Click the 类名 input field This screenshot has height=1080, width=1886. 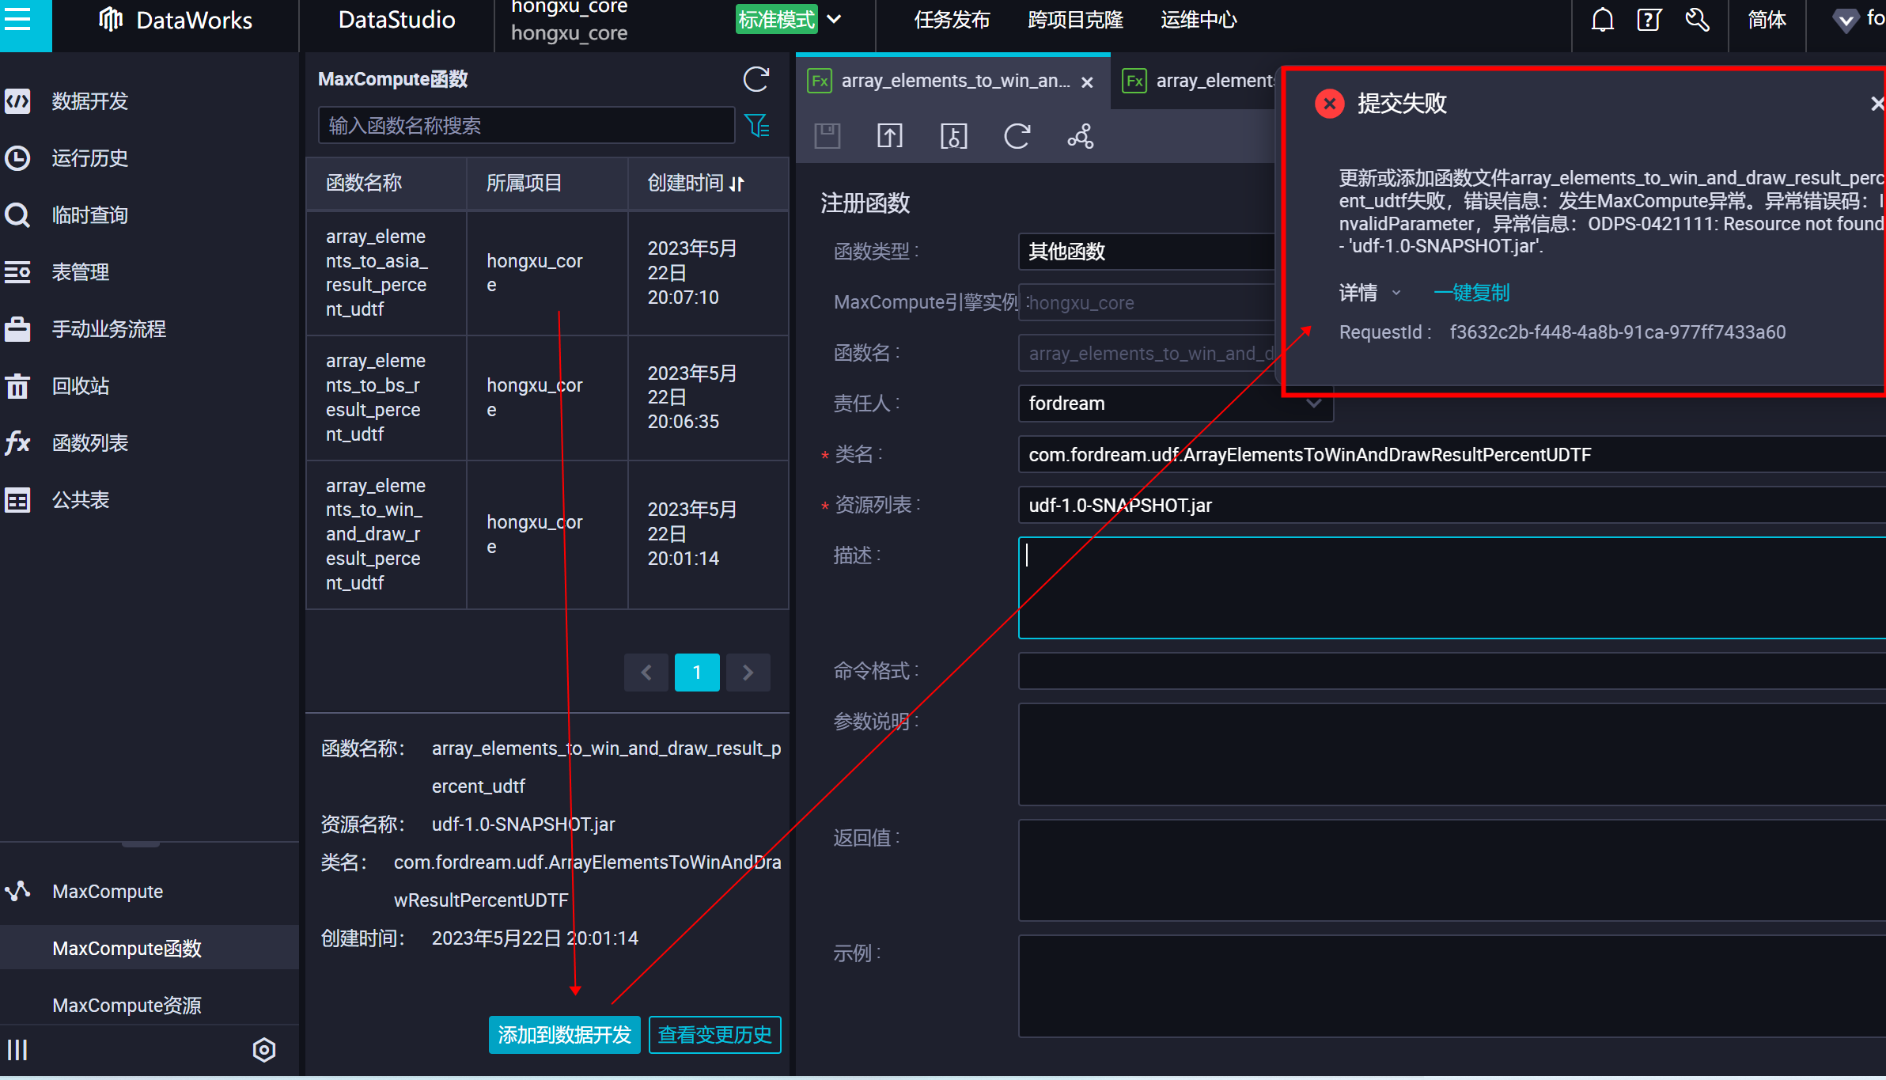point(1452,455)
